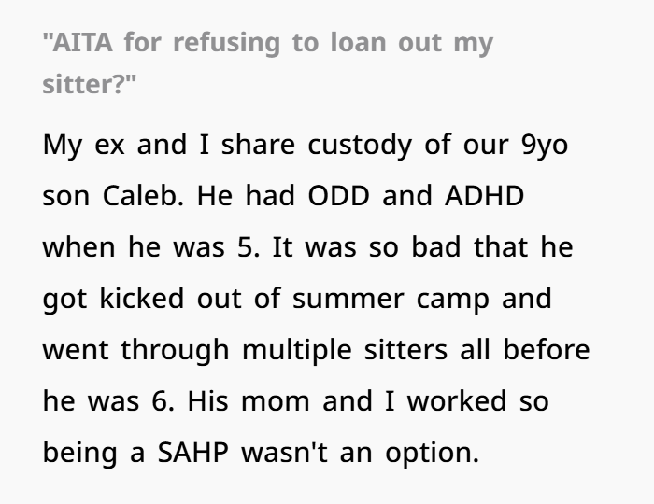
Task: Click the word "through" in the paragraph
Action: coord(176,351)
